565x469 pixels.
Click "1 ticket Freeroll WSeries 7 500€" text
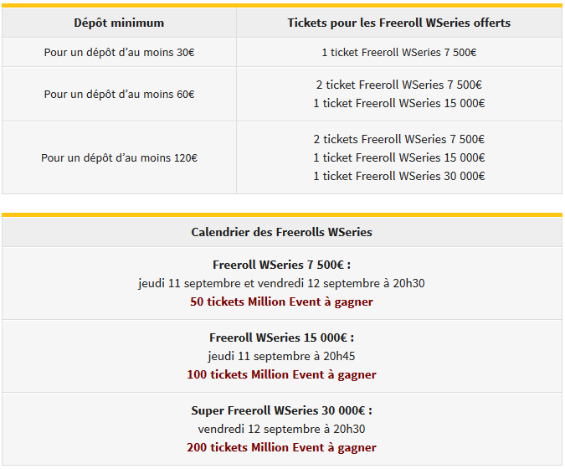[398, 52]
